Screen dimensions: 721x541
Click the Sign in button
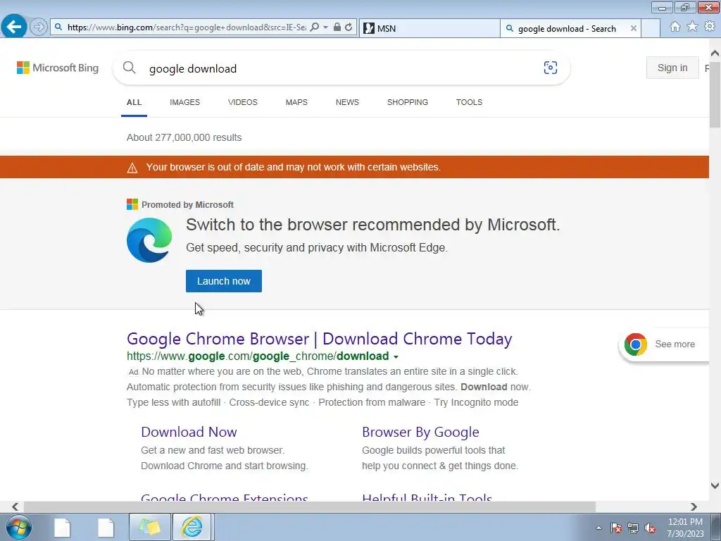tap(672, 68)
